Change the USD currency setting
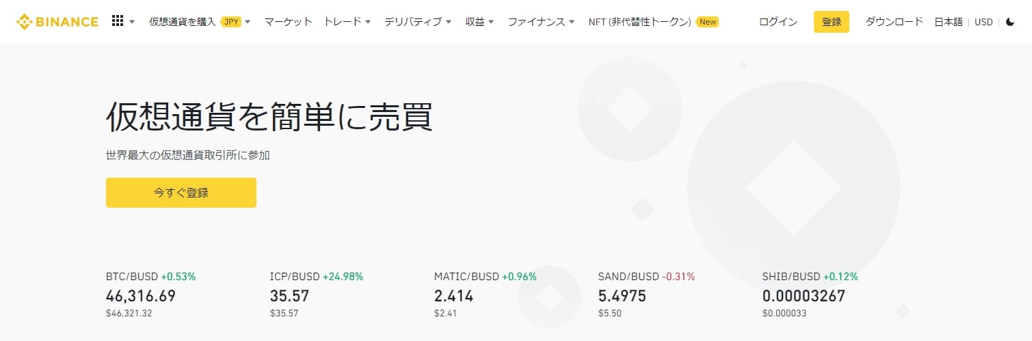The height and width of the screenshot is (341, 1032). click(983, 22)
